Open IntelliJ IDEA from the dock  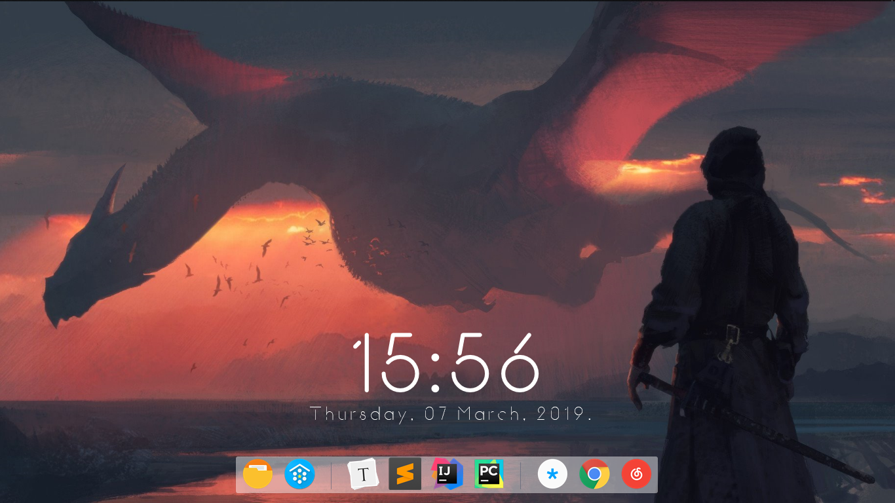pos(447,474)
